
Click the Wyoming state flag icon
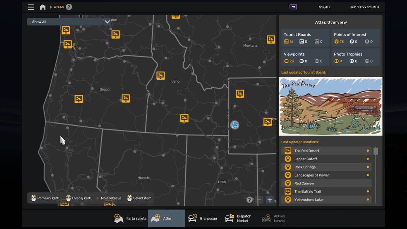point(293,7)
